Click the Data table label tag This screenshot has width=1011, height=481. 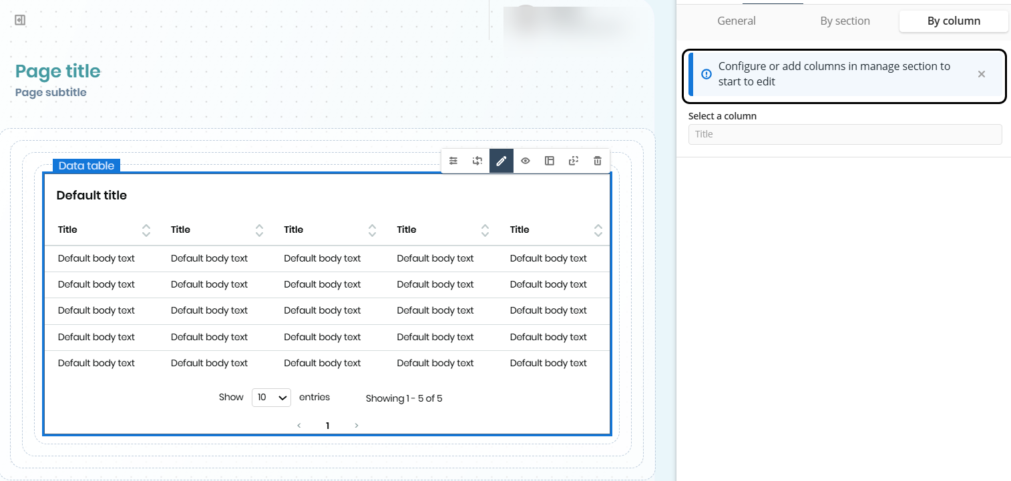(x=86, y=165)
